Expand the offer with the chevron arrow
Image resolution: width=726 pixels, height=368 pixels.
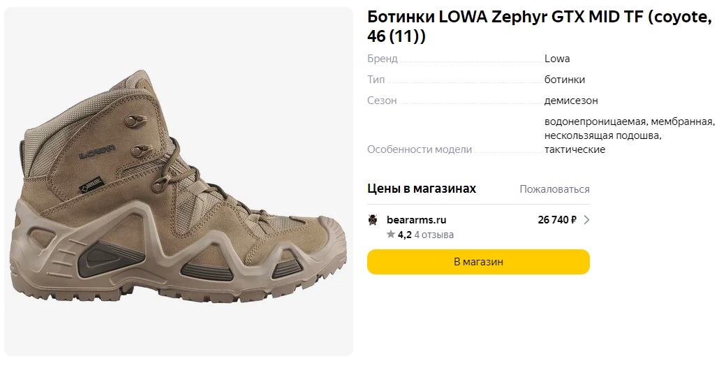pyautogui.click(x=586, y=220)
